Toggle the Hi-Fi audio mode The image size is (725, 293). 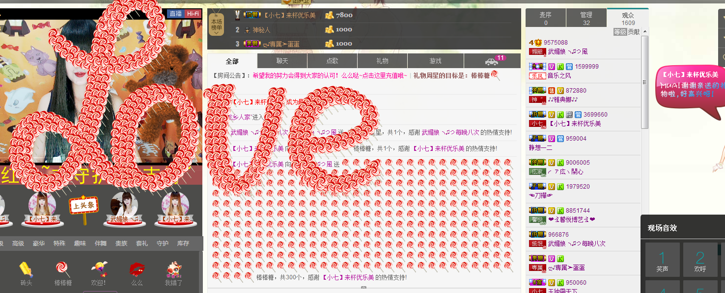point(193,14)
